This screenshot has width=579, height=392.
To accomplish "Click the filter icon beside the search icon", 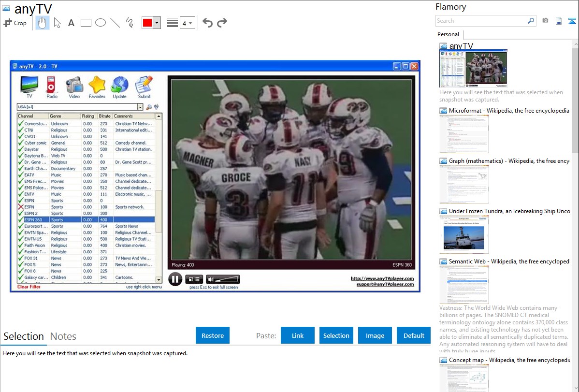I will click(x=157, y=107).
